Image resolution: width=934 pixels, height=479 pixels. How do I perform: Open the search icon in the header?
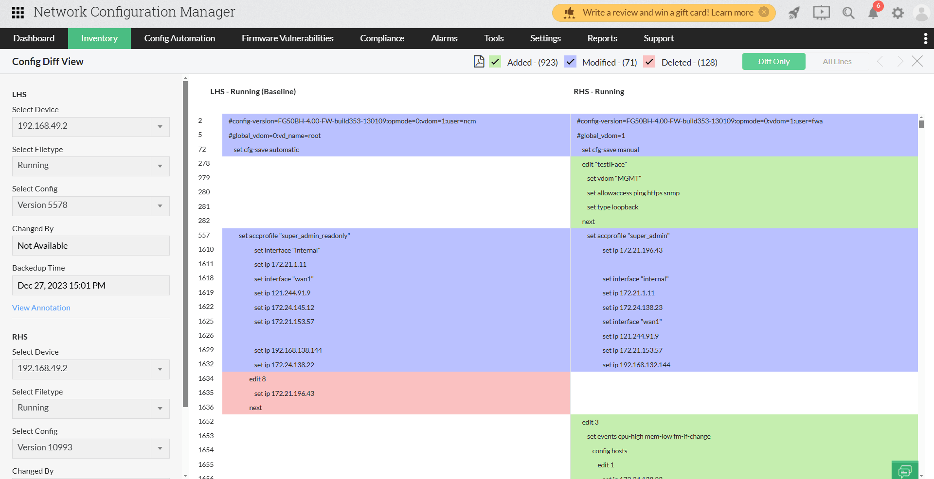[x=848, y=13]
